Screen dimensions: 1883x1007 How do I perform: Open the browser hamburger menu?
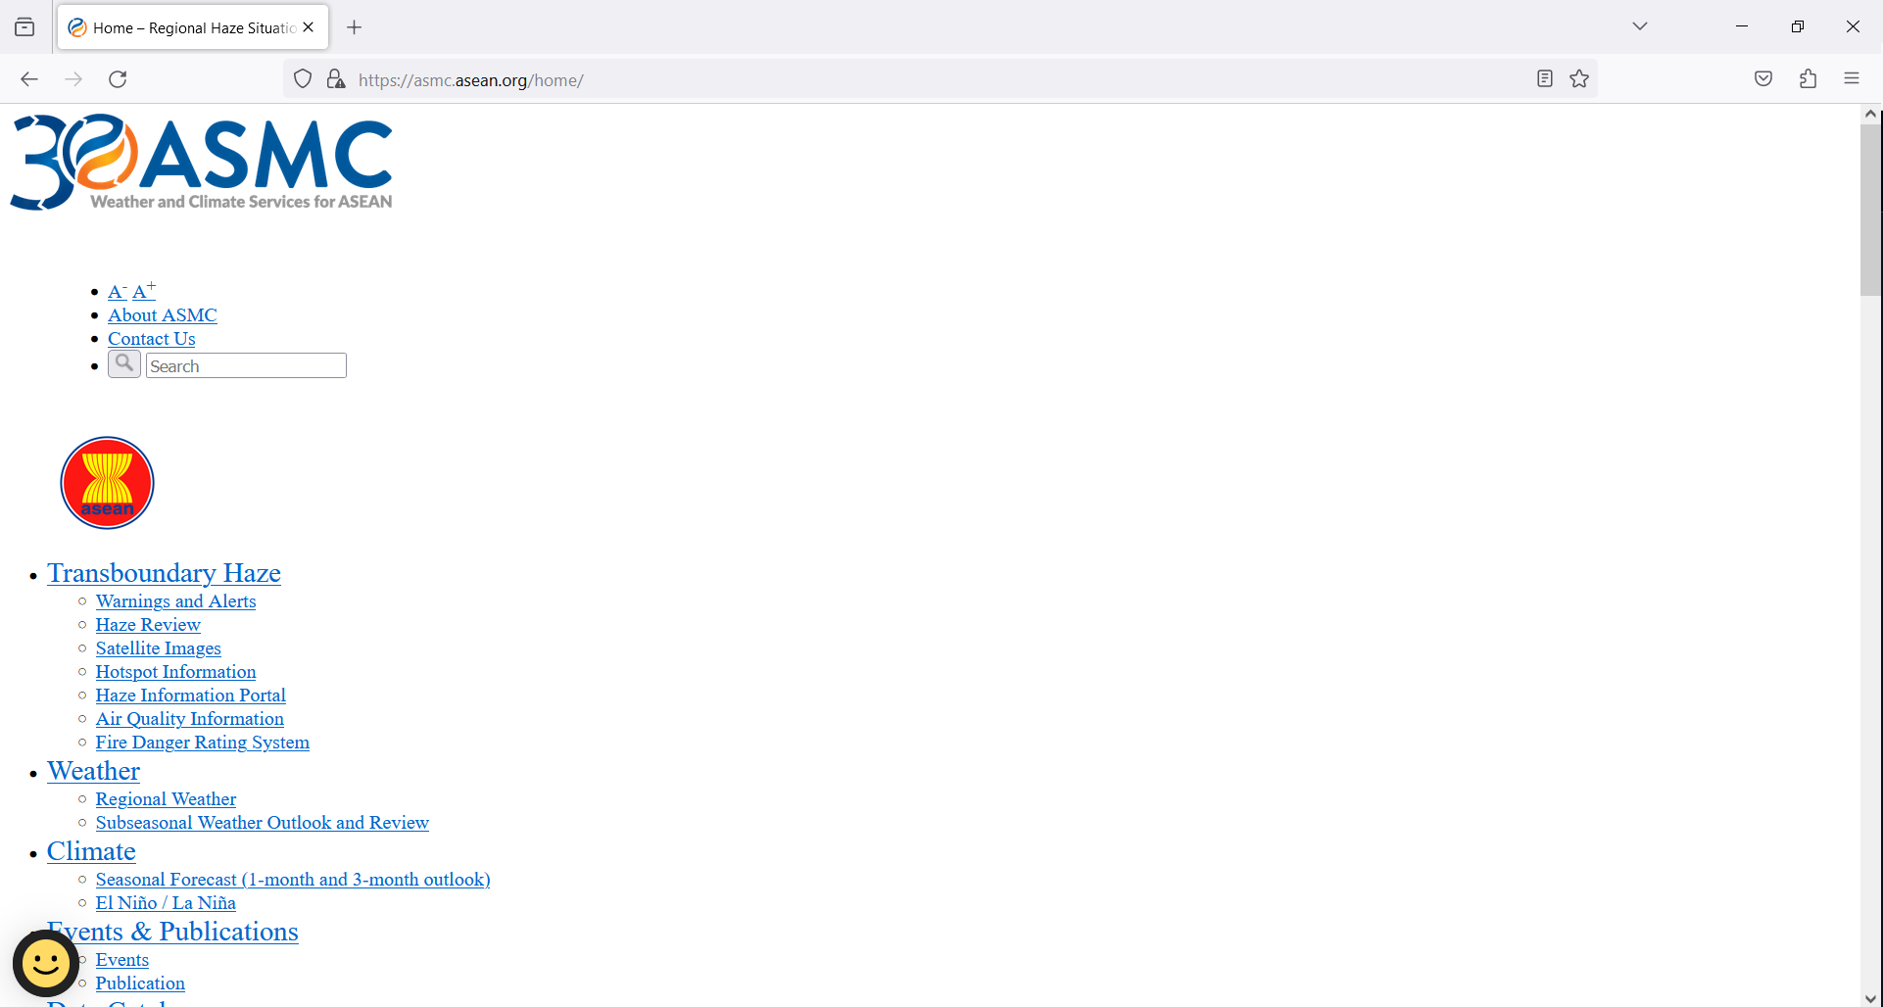coord(1852,78)
